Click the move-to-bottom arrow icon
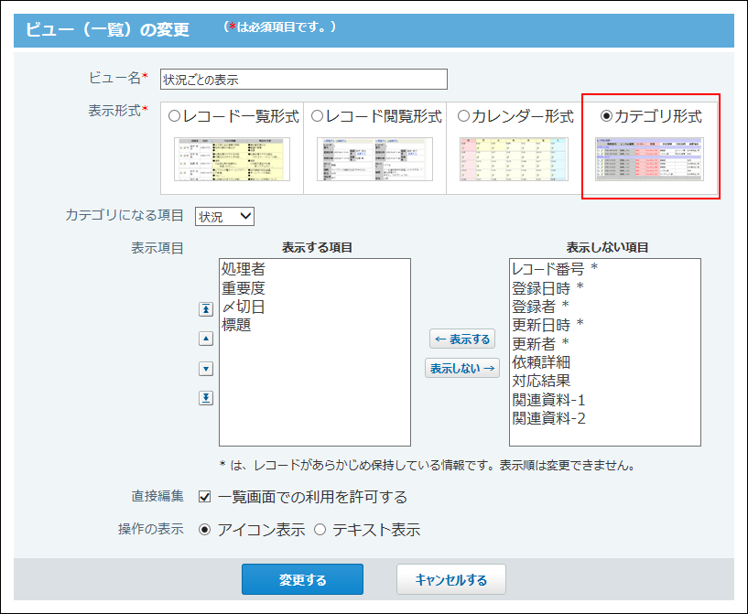 click(x=206, y=397)
